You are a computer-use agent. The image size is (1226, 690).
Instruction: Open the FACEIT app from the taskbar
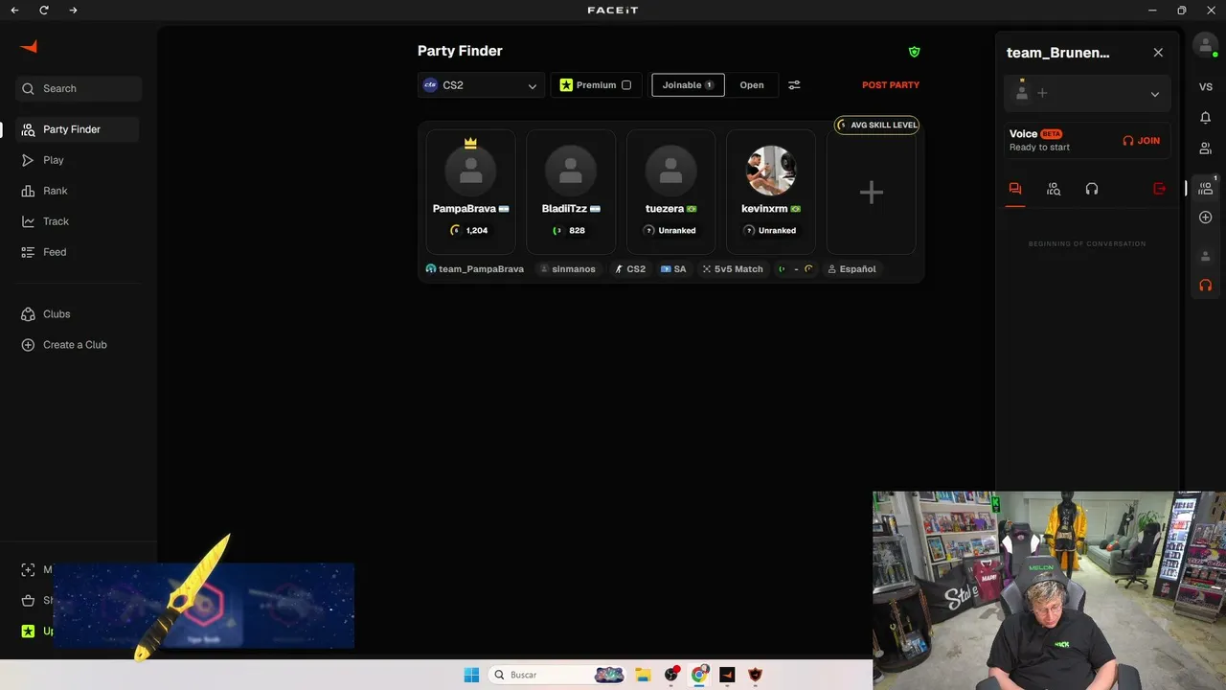[x=727, y=675]
